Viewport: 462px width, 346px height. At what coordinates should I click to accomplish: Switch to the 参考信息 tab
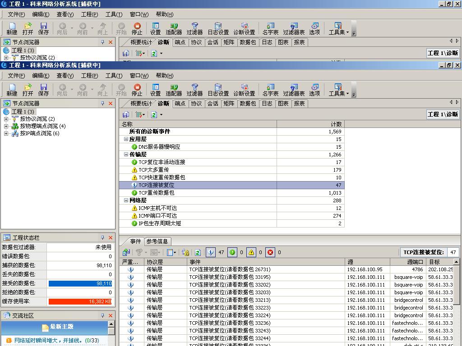click(157, 241)
